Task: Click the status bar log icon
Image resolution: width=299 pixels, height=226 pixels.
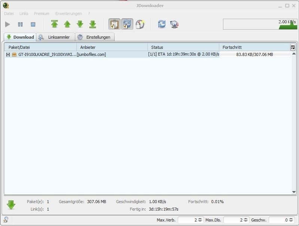Action: tap(6, 220)
